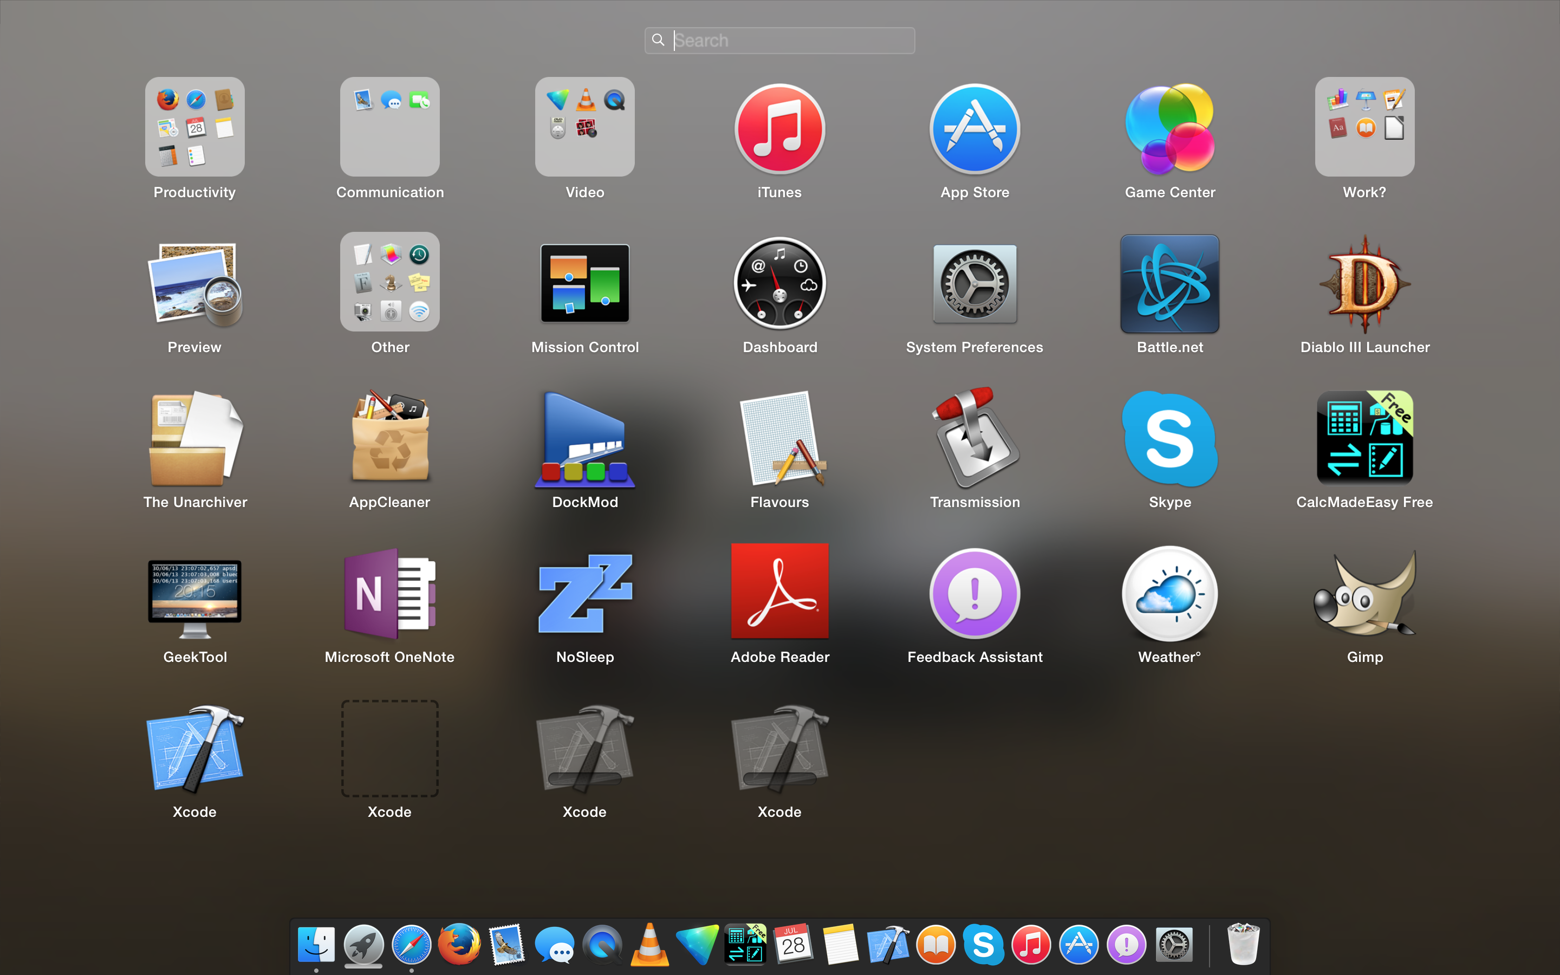The height and width of the screenshot is (975, 1560).
Task: Click the "Mission Control" label text
Action: point(584,347)
